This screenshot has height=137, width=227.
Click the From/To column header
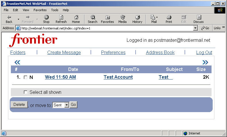pos(130,69)
